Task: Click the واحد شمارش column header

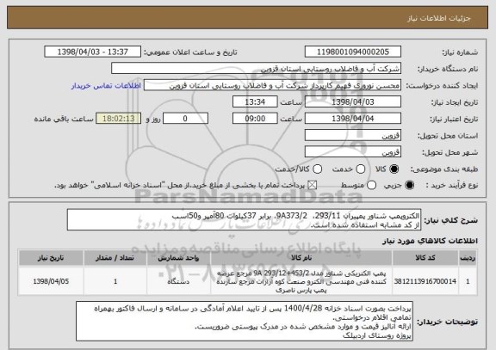Action: pos(178,258)
